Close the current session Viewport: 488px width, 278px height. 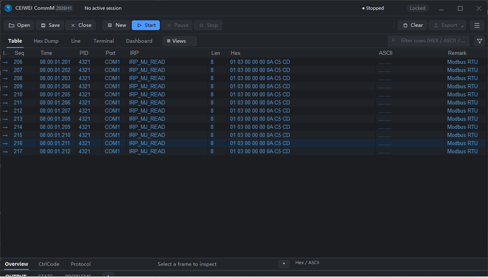[81, 25]
